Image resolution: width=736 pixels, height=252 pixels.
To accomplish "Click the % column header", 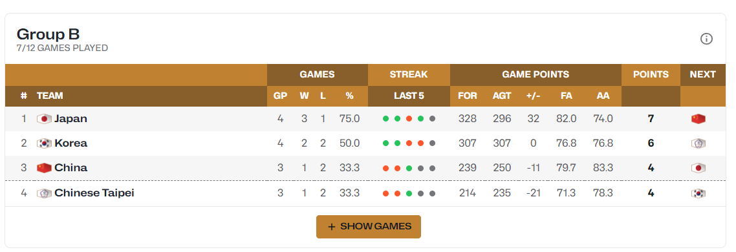I will tap(349, 96).
